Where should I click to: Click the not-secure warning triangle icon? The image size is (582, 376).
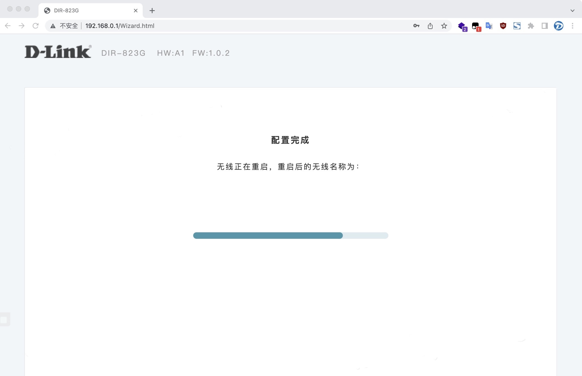pos(53,26)
